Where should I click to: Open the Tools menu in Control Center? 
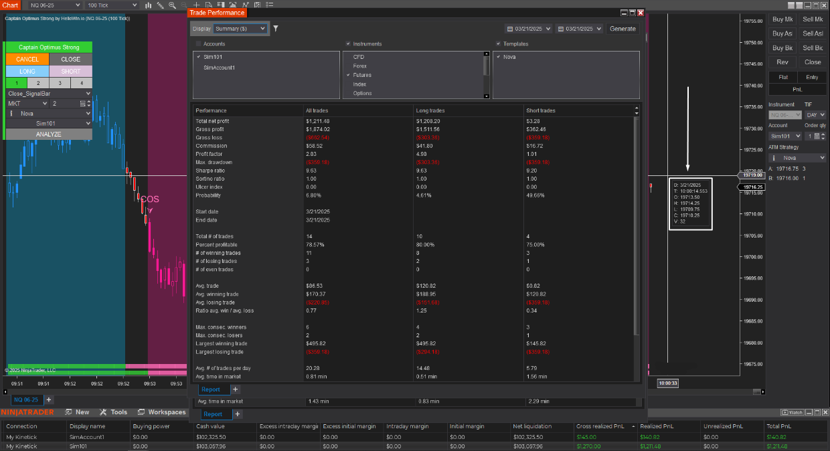pyautogui.click(x=114, y=412)
